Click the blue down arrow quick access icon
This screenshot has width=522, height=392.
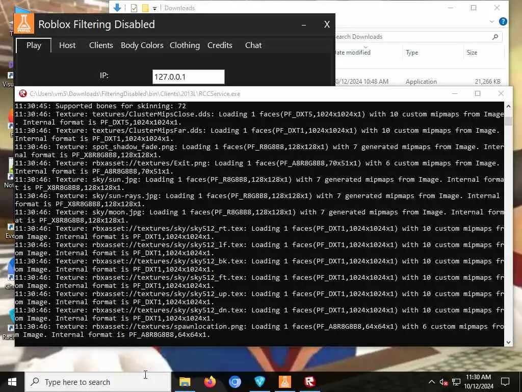pyautogui.click(x=117, y=8)
